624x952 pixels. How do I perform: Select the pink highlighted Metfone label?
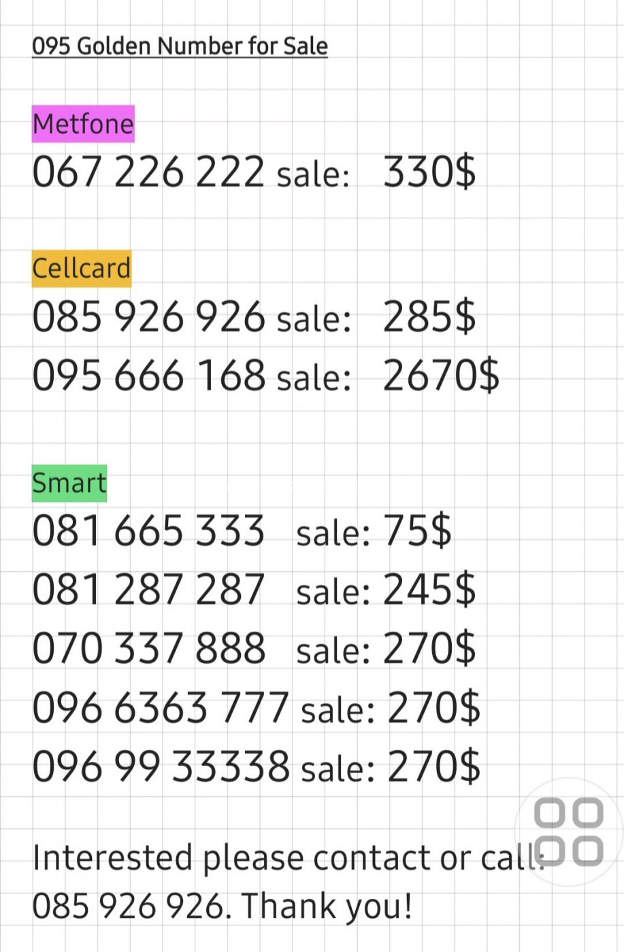click(83, 124)
